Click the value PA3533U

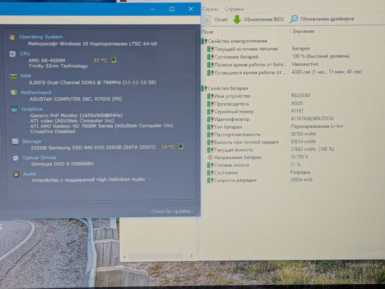(301, 95)
